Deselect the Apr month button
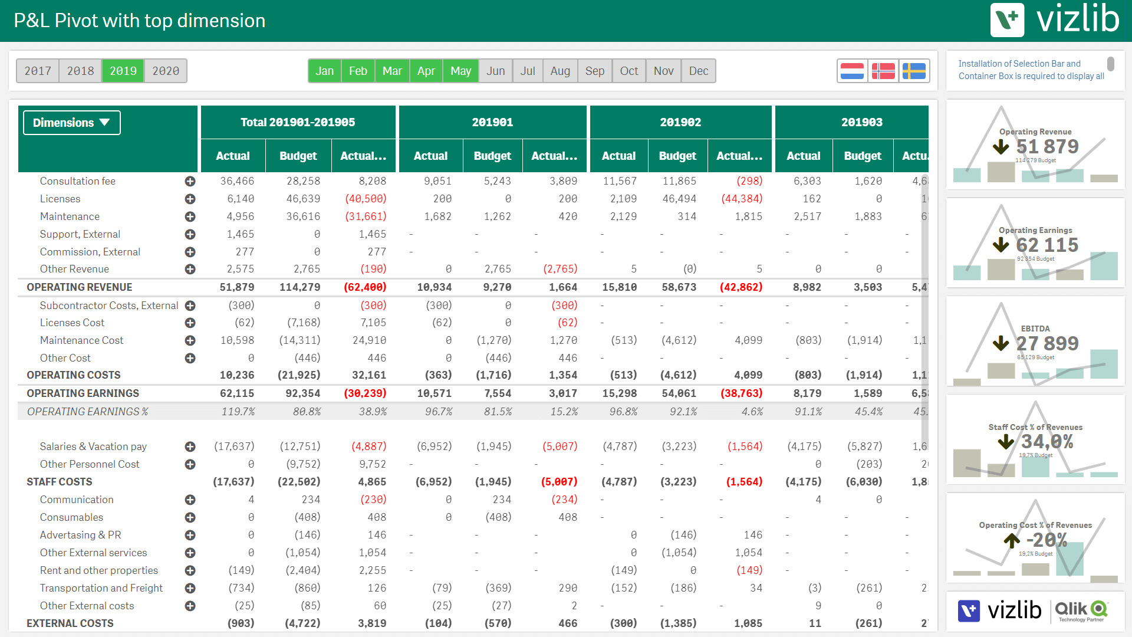The image size is (1132, 637). pos(426,71)
